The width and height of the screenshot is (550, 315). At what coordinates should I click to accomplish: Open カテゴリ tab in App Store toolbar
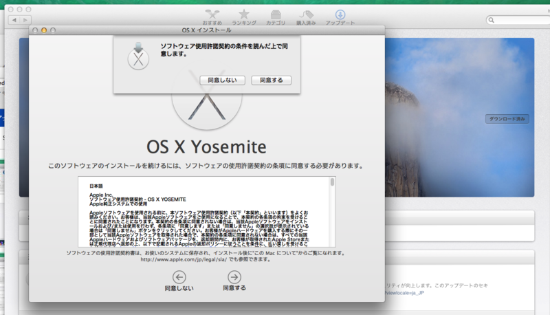coord(276,17)
